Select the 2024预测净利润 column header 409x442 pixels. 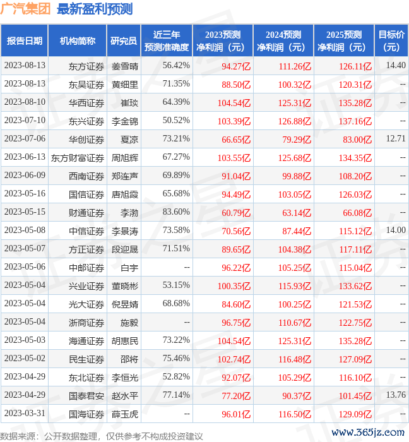(283, 41)
